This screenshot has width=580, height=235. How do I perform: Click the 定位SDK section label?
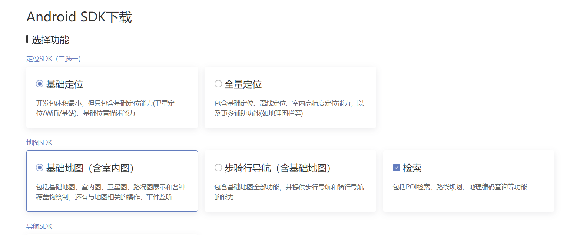[39, 59]
